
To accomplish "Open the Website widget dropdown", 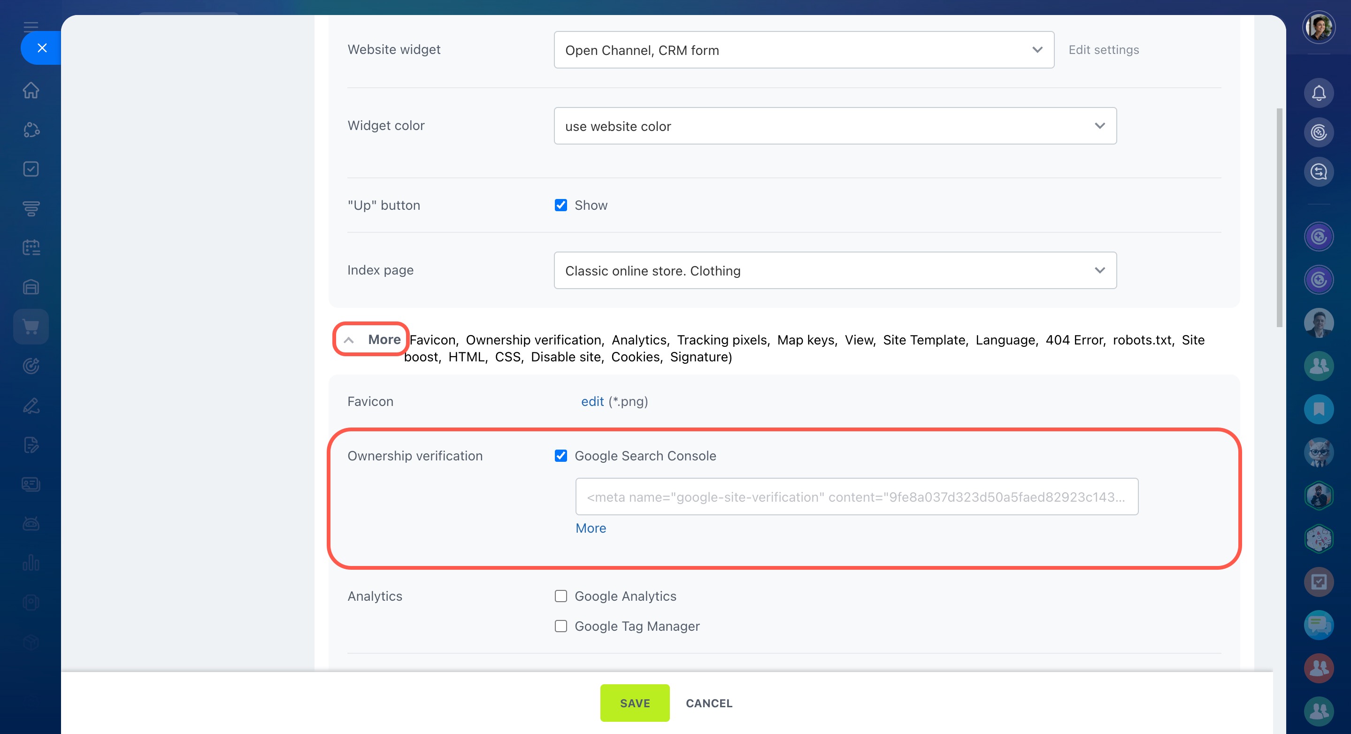I will click(804, 50).
